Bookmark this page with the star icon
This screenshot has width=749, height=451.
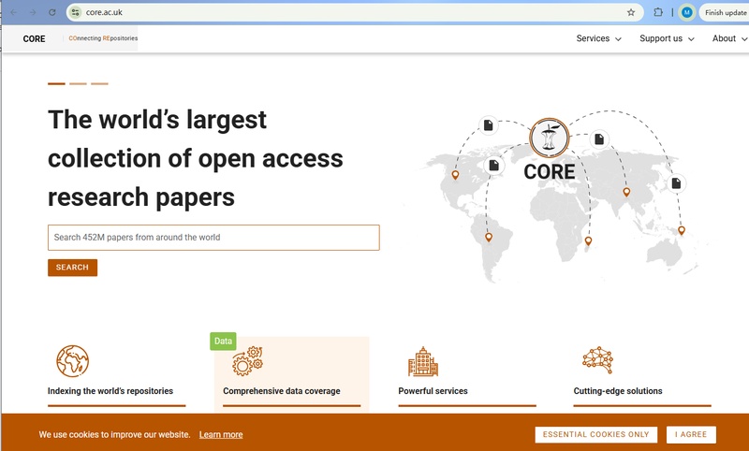click(x=631, y=12)
